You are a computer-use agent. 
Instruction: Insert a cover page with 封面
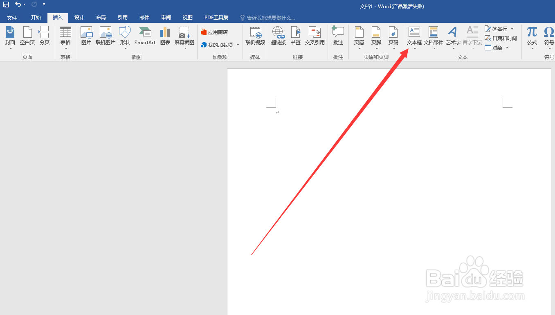pos(10,38)
